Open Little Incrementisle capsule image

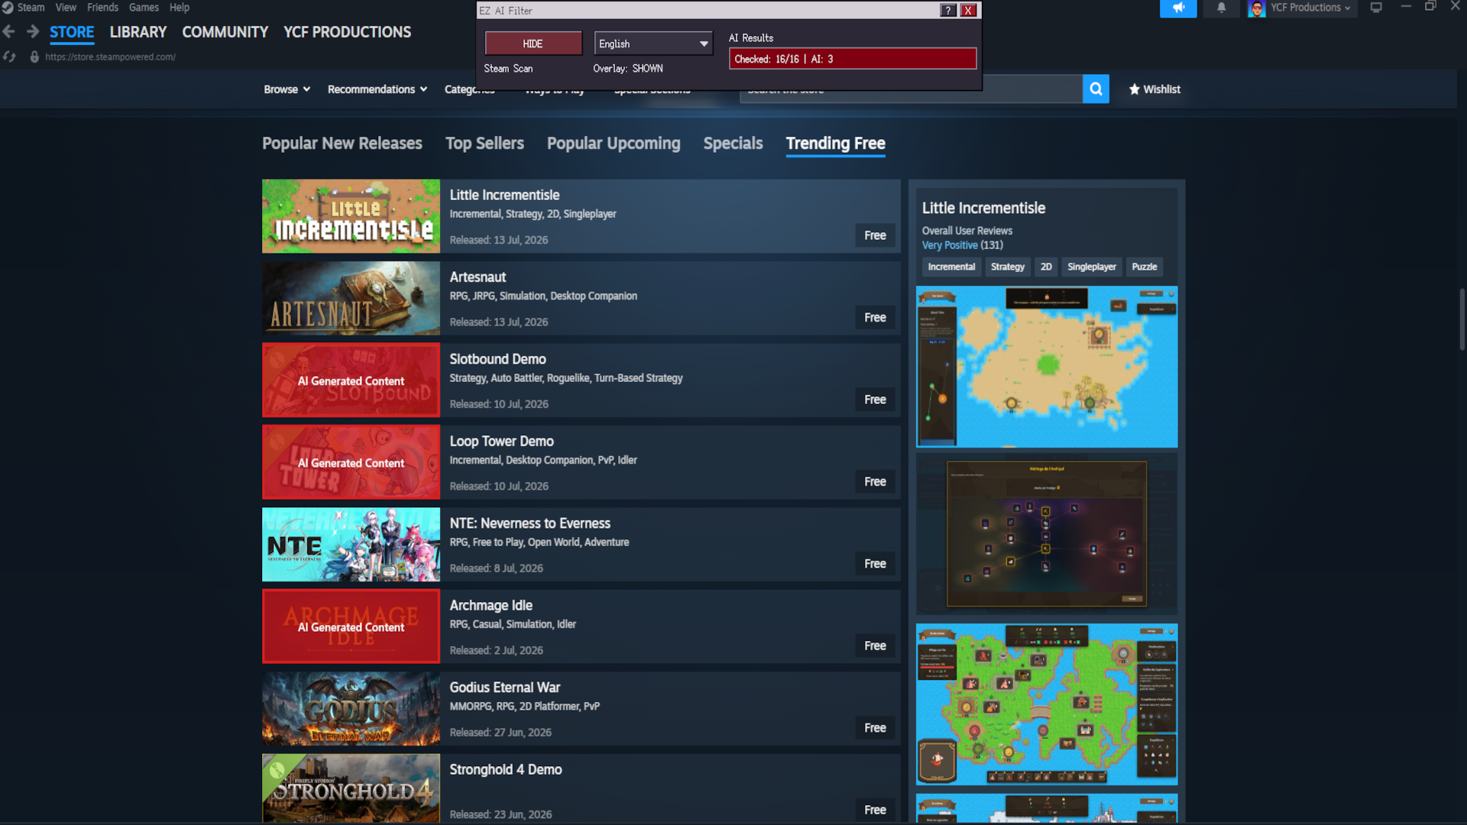(351, 216)
